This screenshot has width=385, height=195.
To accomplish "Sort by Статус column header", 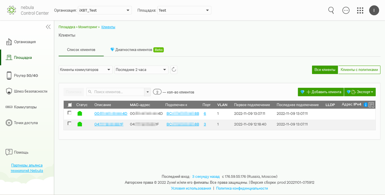I will pos(82,105).
